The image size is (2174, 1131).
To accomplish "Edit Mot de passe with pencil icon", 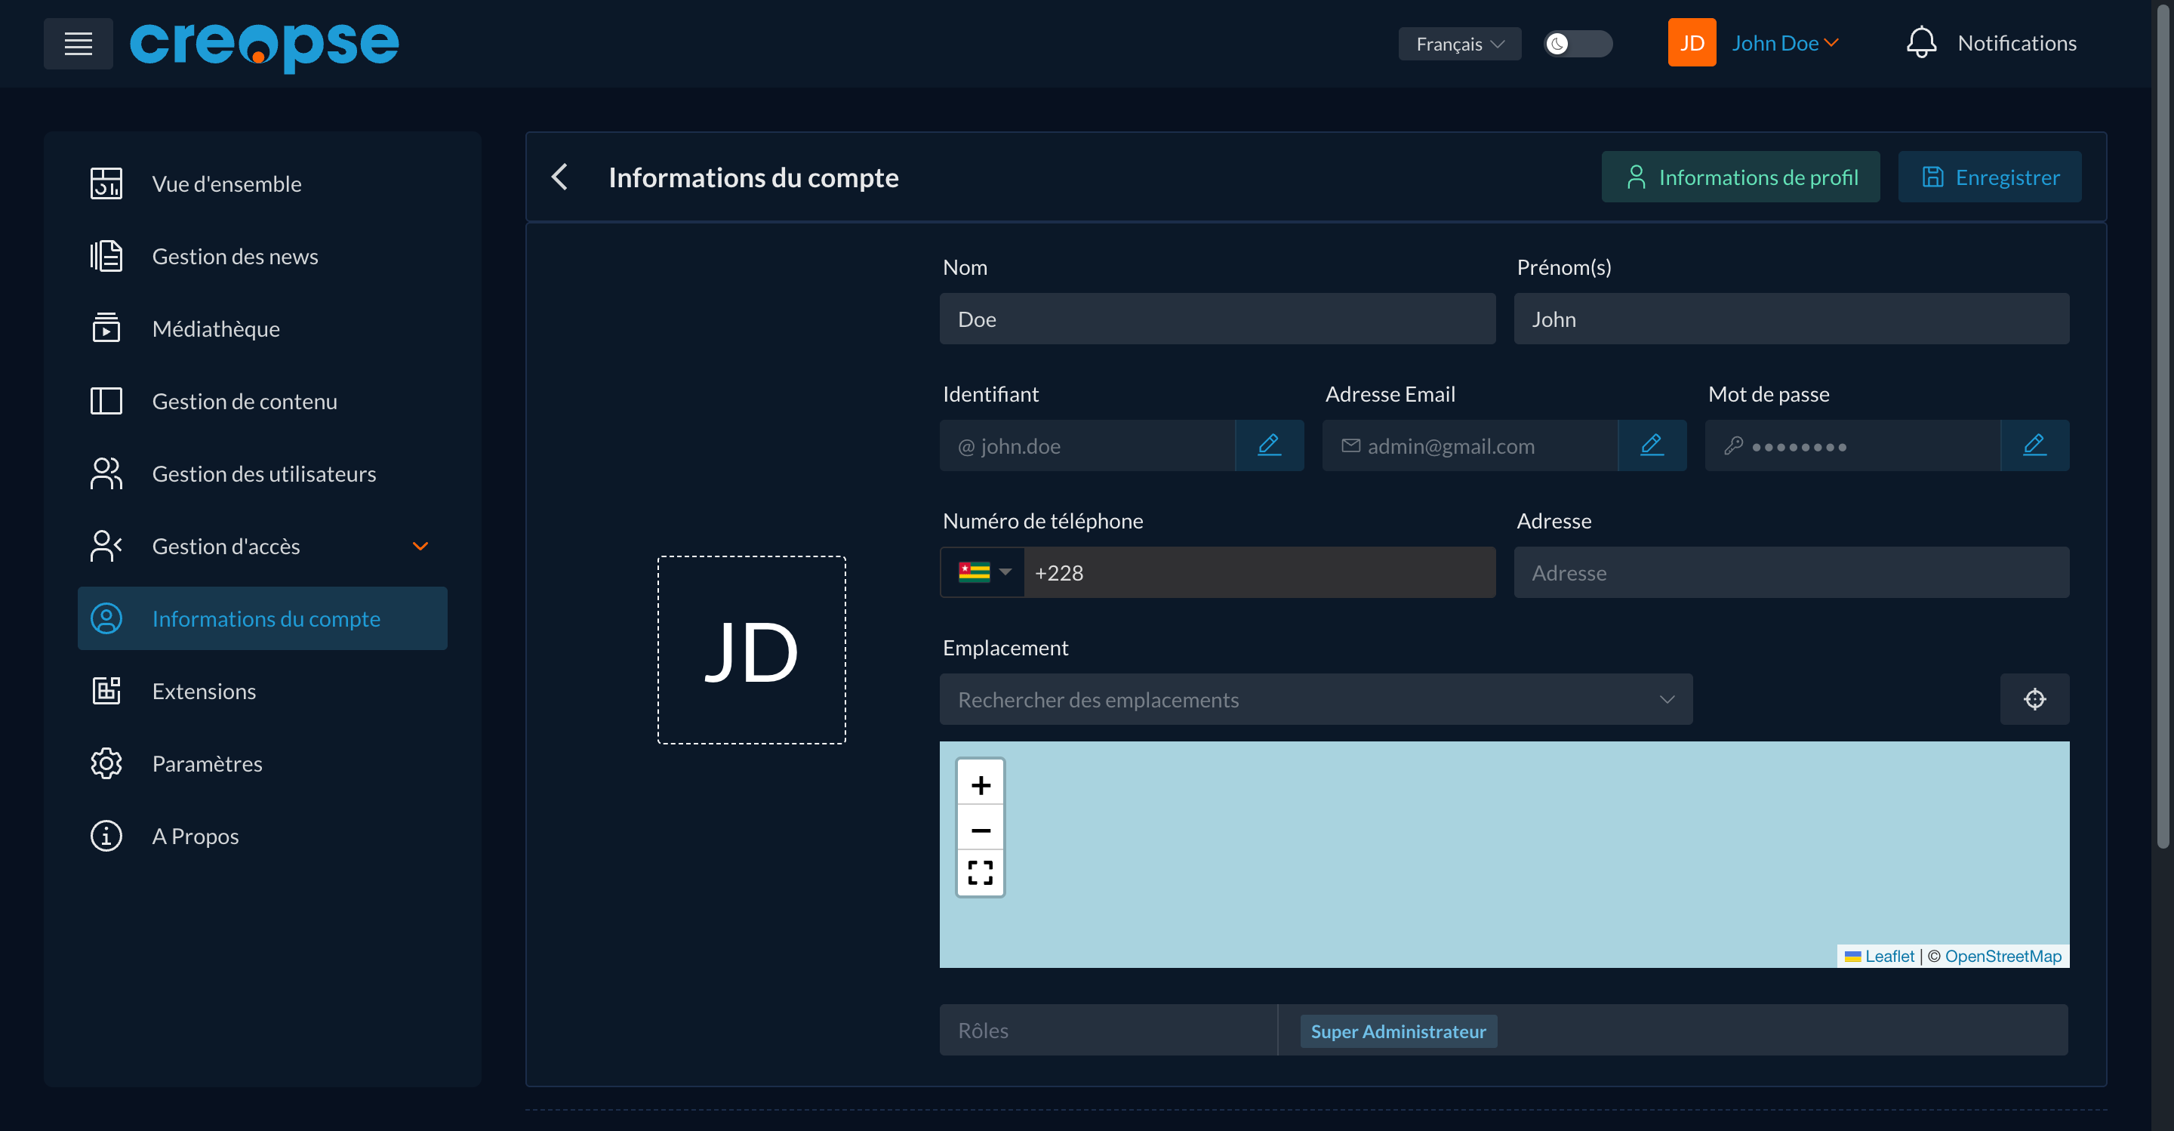I will [x=2035, y=445].
